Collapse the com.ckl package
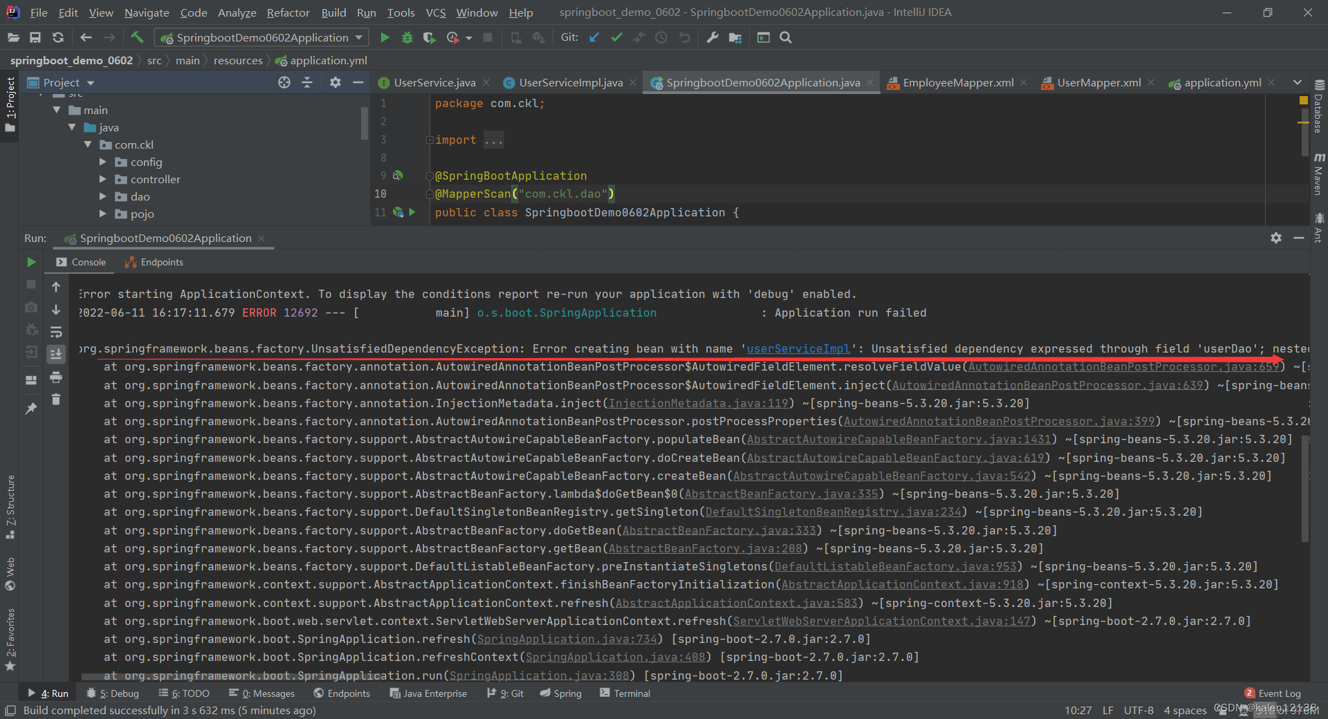 (x=88, y=144)
